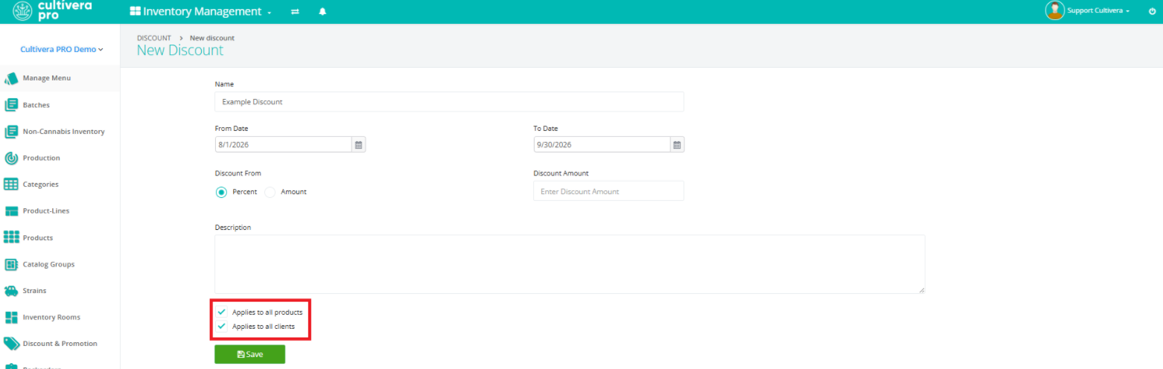1163x369 pixels.
Task: Click the power icon at top right
Action: coord(1152,11)
